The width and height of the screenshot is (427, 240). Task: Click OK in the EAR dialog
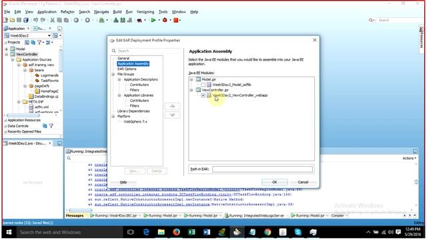click(x=274, y=182)
